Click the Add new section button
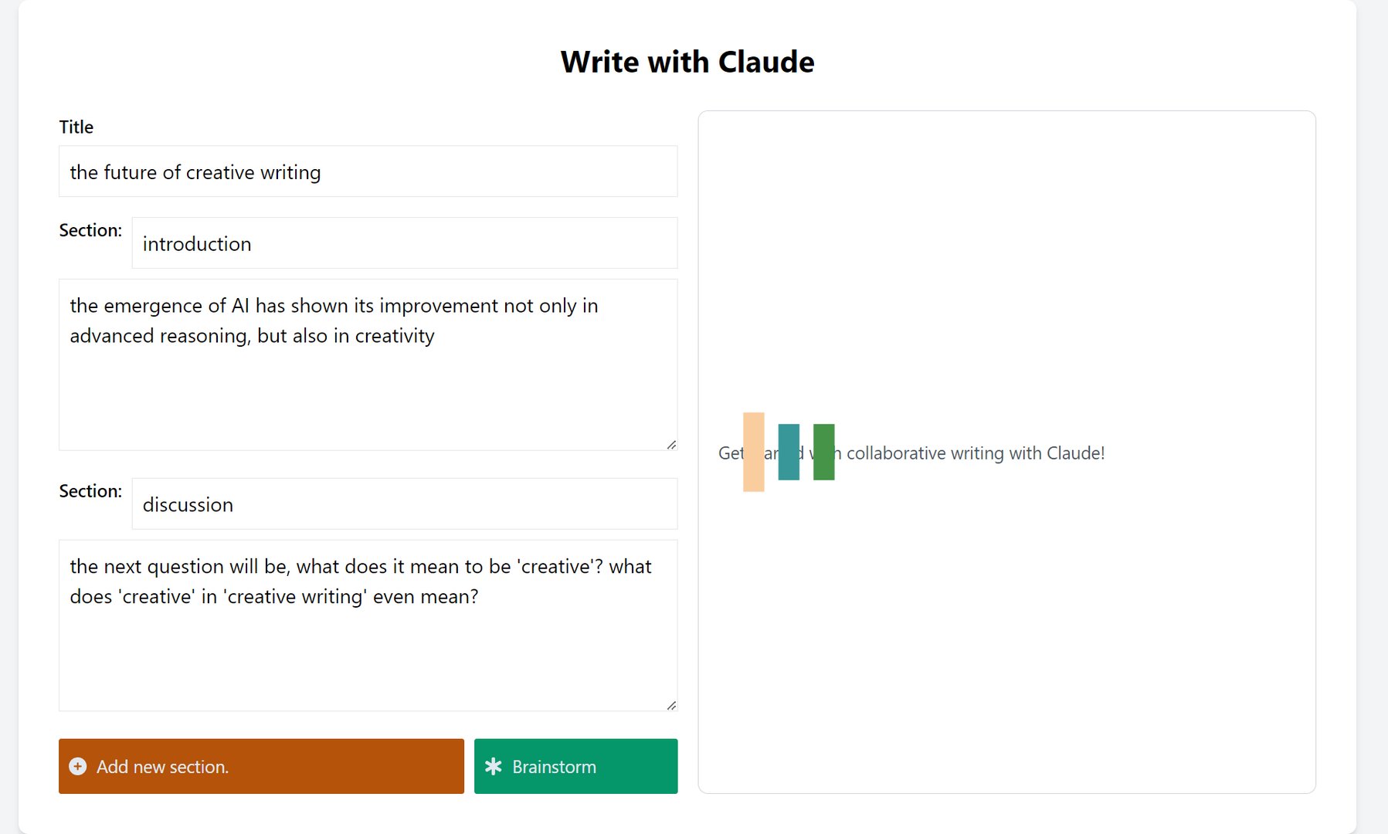The height and width of the screenshot is (834, 1388). point(261,766)
